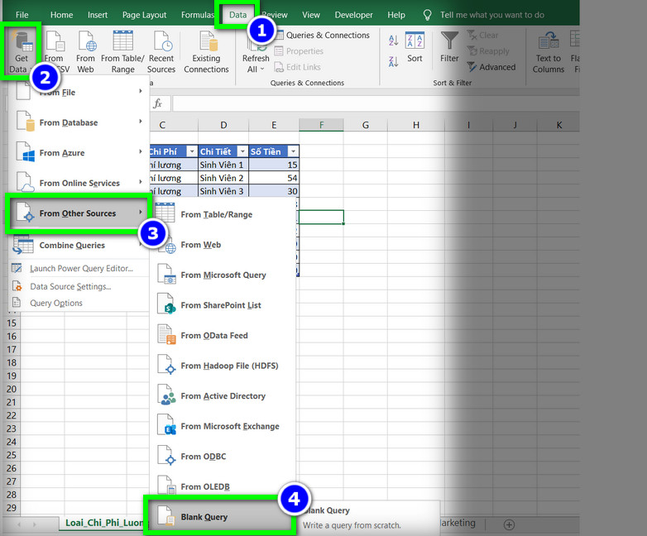Click Tell me what you want to do

click(x=491, y=15)
